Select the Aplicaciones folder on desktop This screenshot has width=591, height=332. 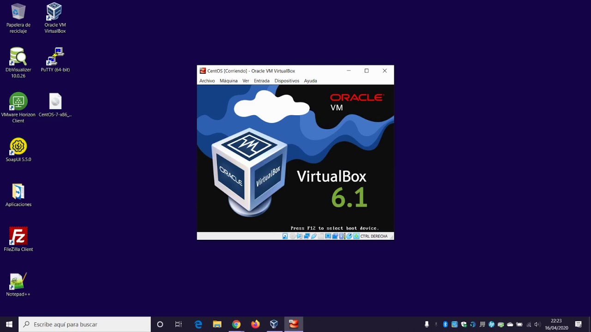18,195
